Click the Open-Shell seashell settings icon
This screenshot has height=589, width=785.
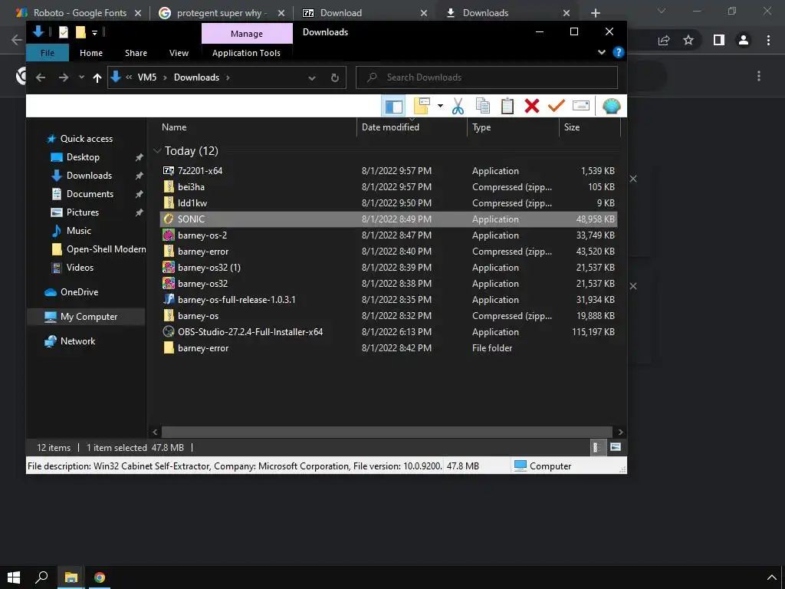click(611, 106)
